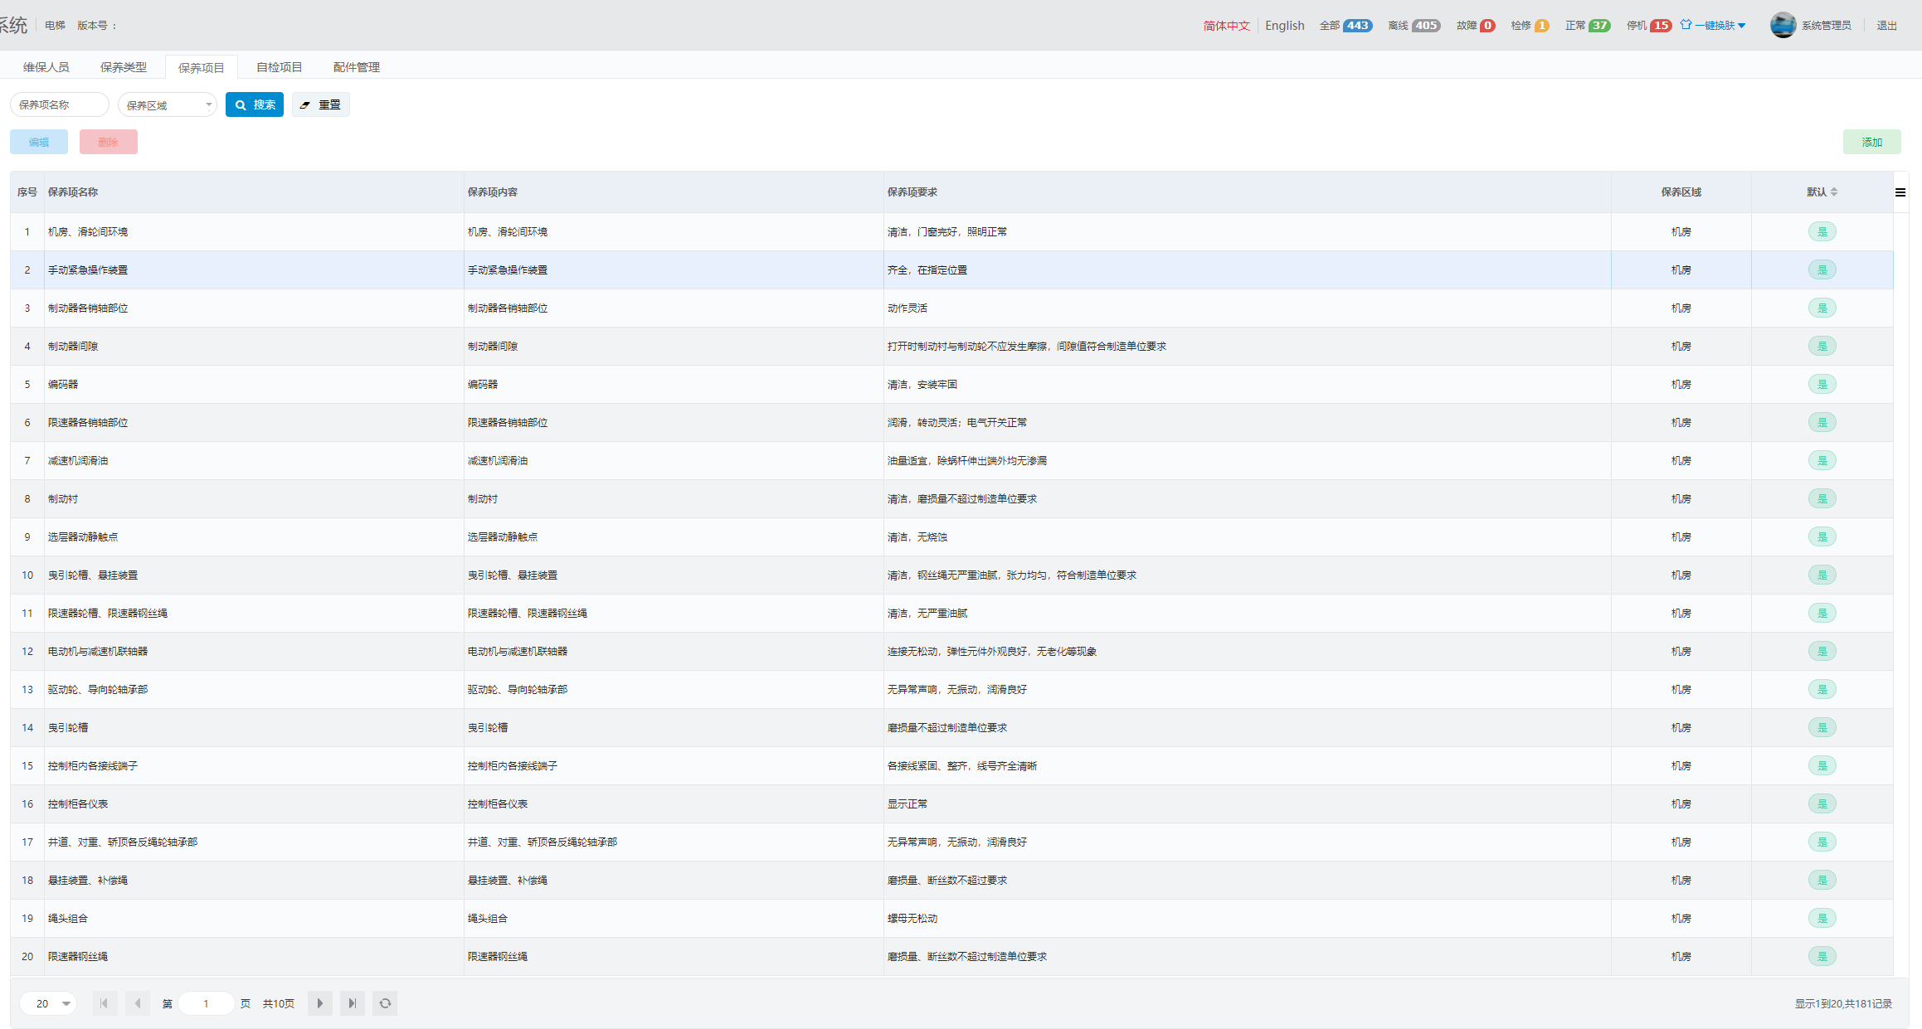The image size is (1922, 1029).
Task: Focus the 保养项名称 search field
Action: (x=60, y=105)
